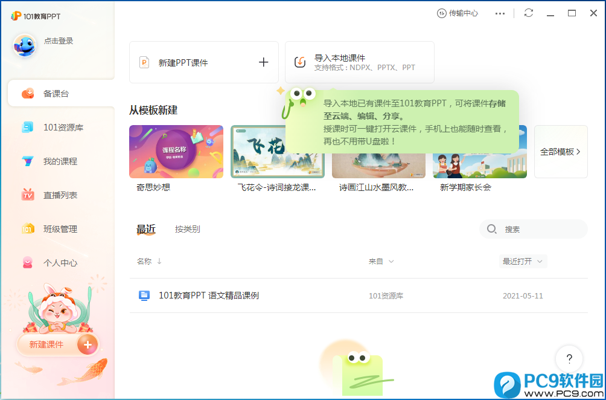Viewport: 606px width, 400px height.
Task: Click the question mark help button
Action: (x=569, y=358)
